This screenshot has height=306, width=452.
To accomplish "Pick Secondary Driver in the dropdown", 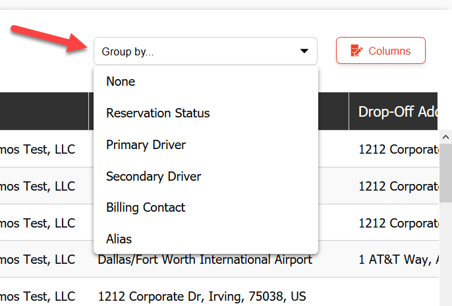I will (154, 176).
